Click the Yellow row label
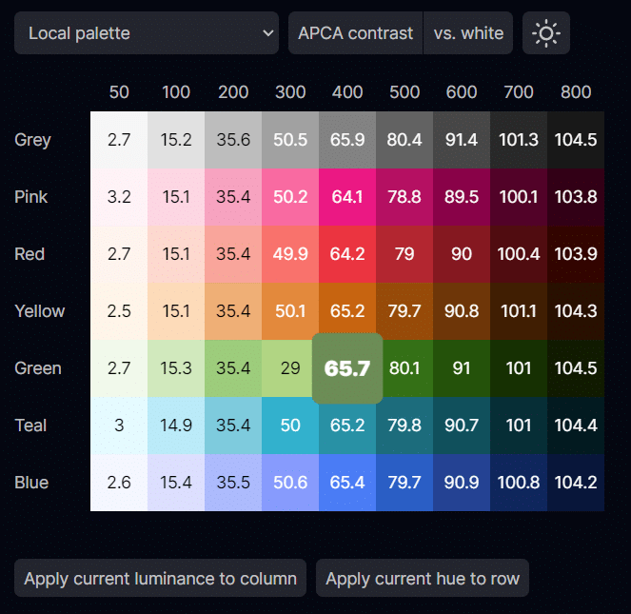 pyautogui.click(x=40, y=311)
